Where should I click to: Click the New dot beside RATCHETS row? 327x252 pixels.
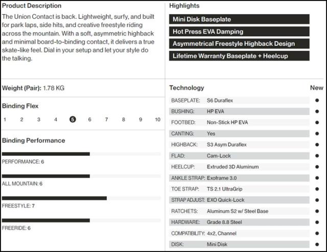[317, 211]
